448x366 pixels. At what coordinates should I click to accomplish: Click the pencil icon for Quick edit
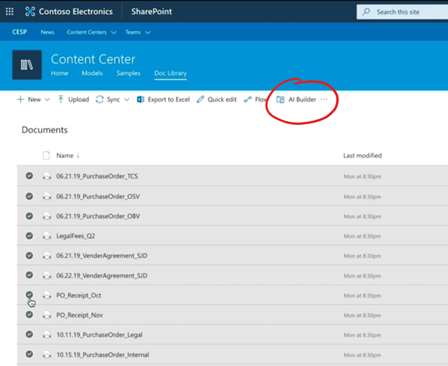point(200,99)
